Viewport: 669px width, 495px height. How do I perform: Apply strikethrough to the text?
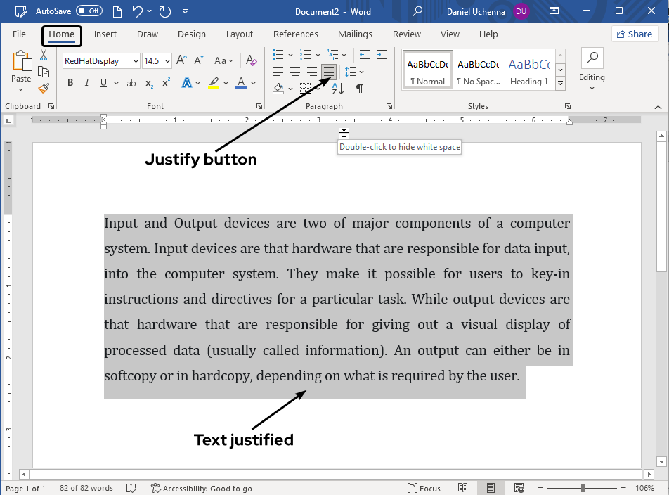(x=130, y=83)
